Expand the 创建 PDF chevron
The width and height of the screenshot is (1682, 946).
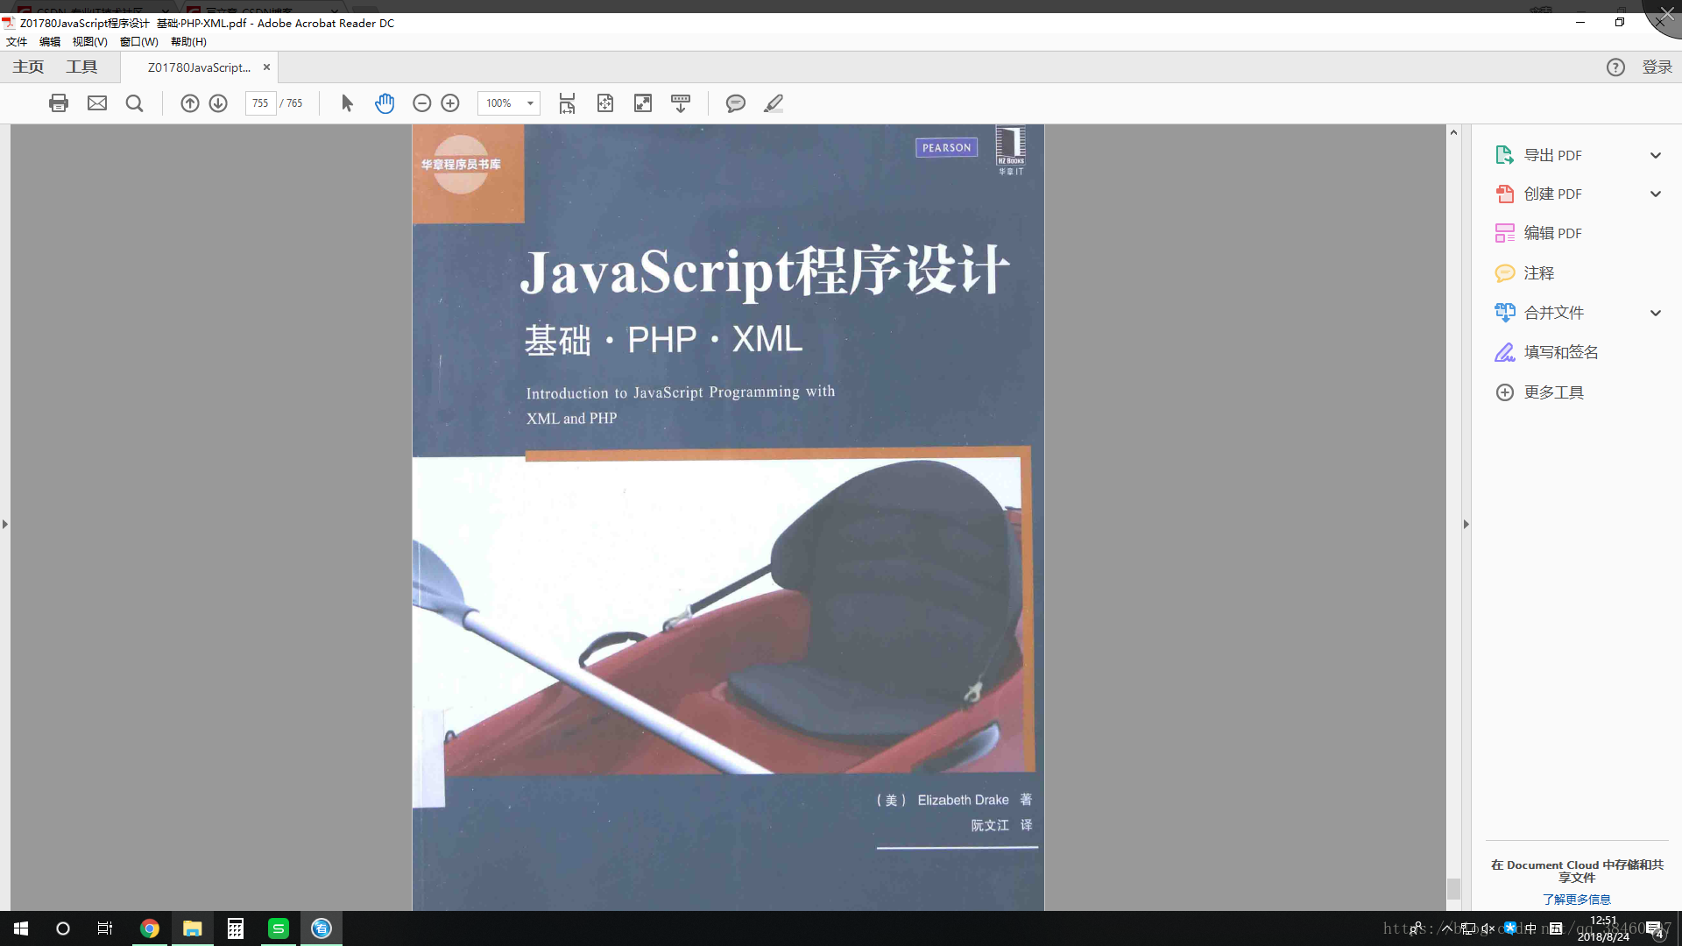coord(1656,194)
